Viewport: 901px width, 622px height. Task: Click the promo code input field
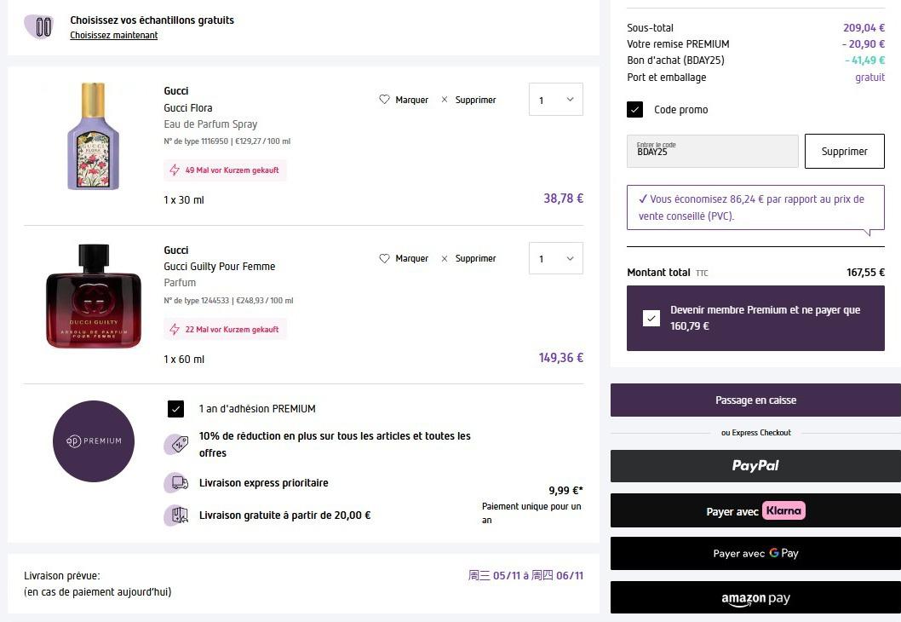[712, 152]
